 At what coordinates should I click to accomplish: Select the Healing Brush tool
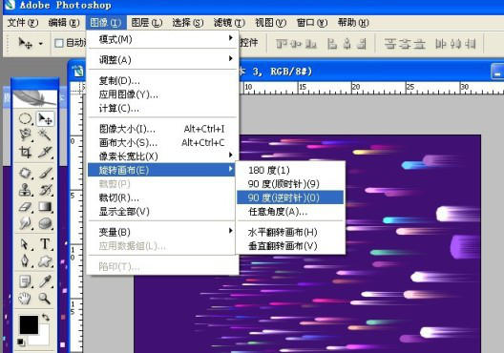coord(25,173)
